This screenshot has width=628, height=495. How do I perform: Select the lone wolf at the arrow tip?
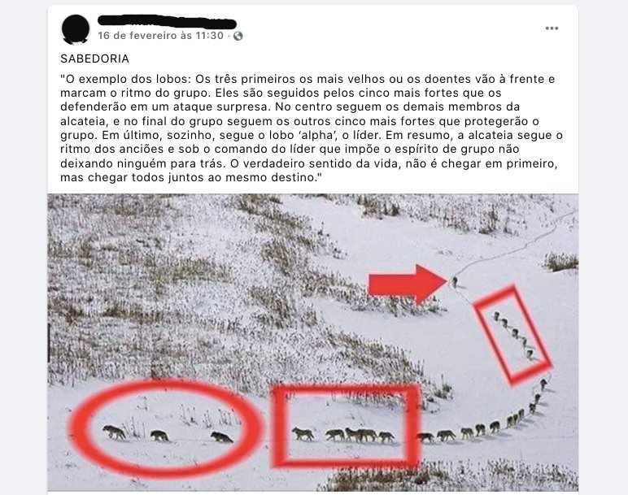[454, 282]
